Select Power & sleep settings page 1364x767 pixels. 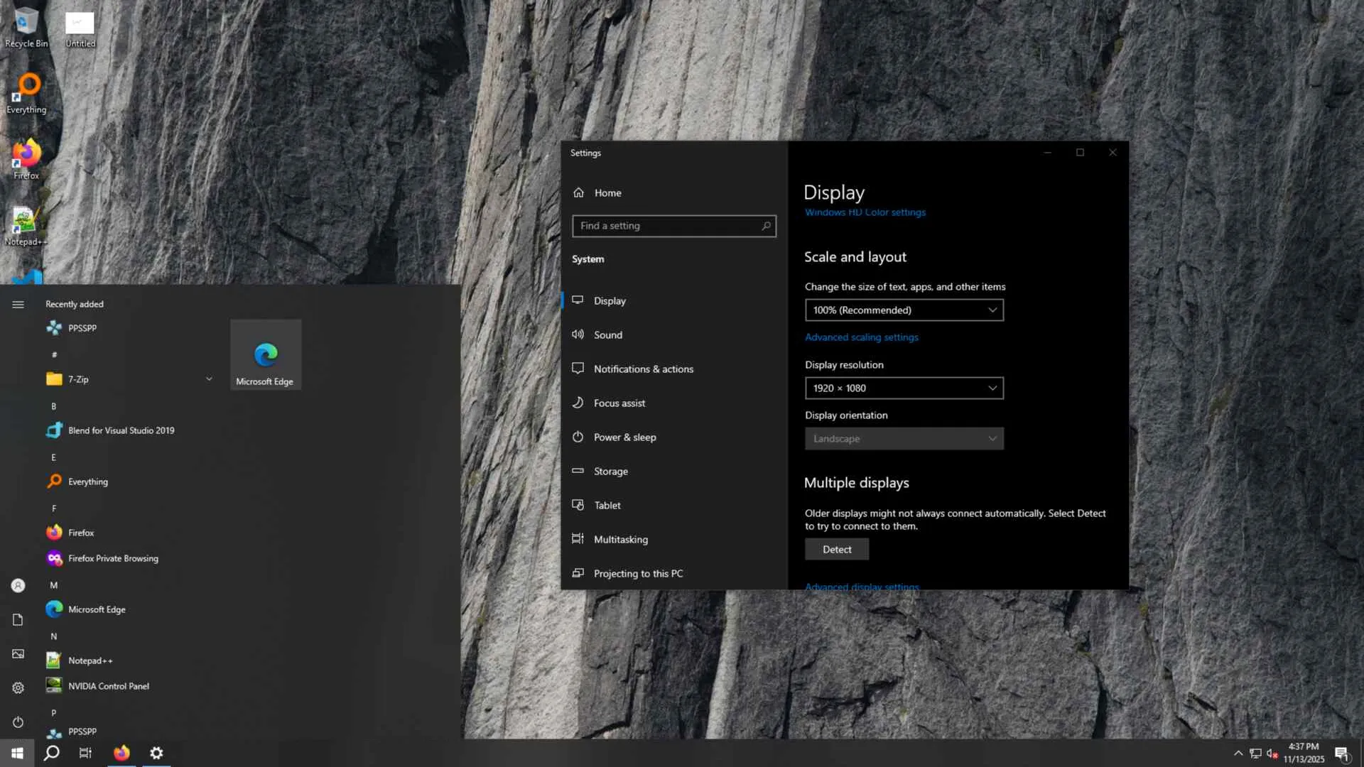(x=624, y=437)
